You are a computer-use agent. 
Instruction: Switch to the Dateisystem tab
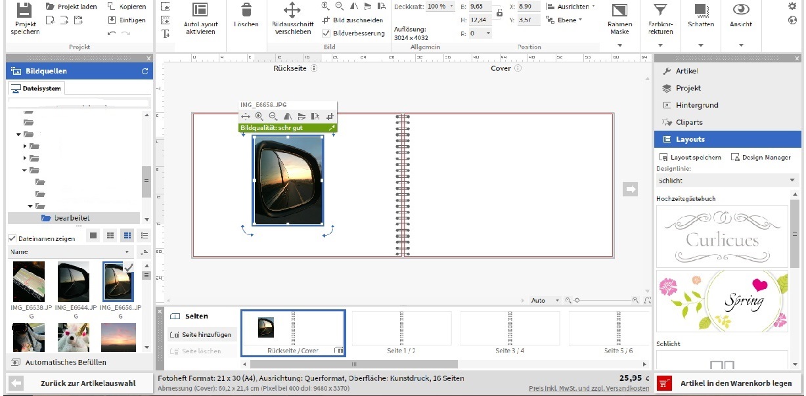click(36, 89)
